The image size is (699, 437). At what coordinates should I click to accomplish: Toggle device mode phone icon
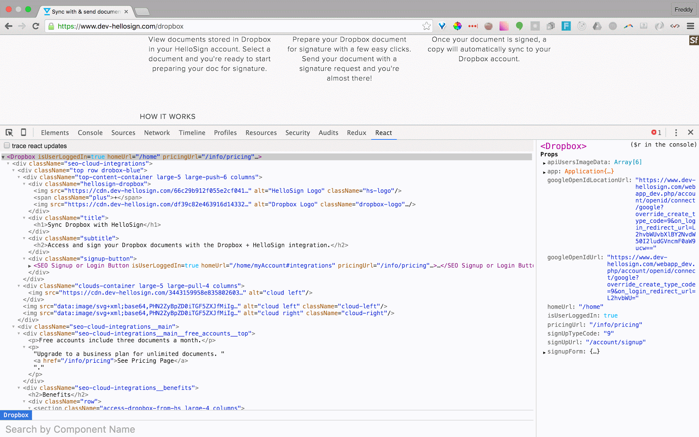pos(24,132)
